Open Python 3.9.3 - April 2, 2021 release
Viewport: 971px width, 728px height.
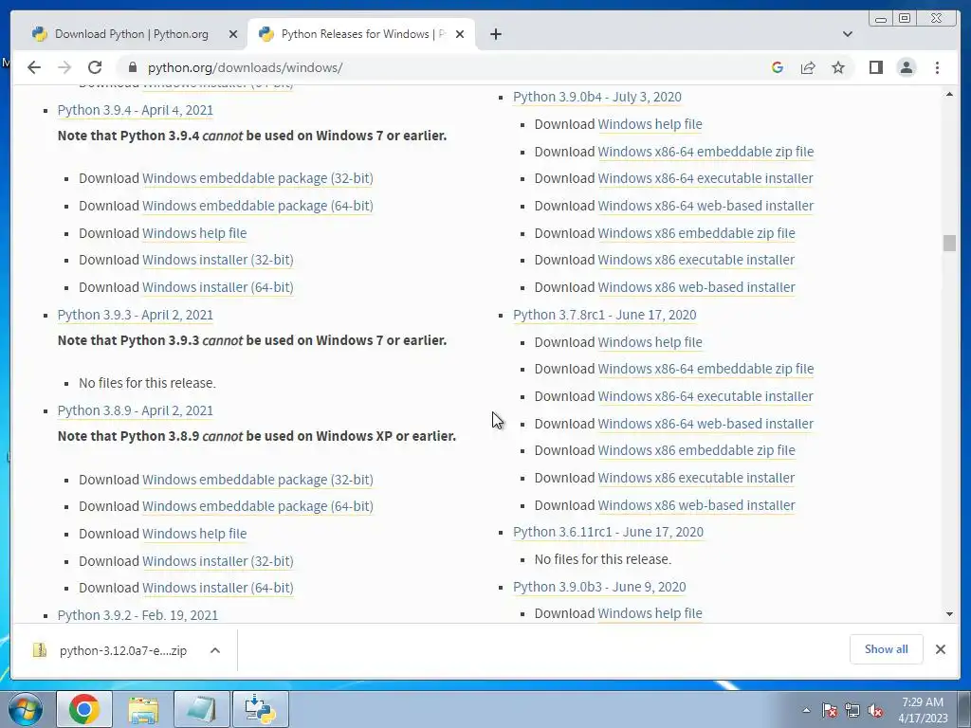[x=135, y=315]
